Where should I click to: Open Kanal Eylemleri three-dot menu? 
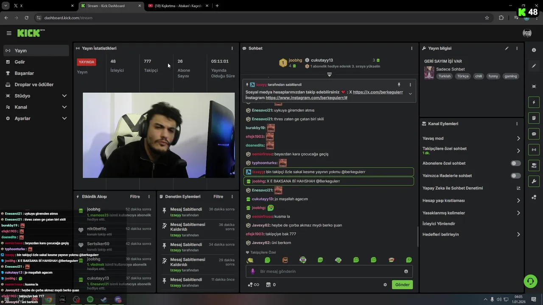coord(517,124)
